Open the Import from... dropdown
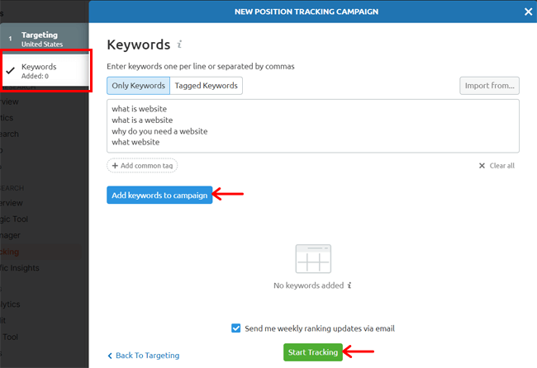The width and height of the screenshot is (537, 368). (x=489, y=86)
